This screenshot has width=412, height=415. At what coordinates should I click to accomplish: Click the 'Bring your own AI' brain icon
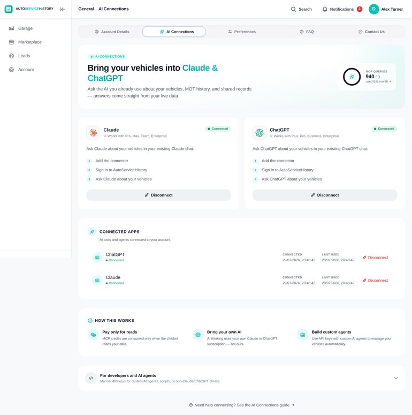tap(198, 335)
